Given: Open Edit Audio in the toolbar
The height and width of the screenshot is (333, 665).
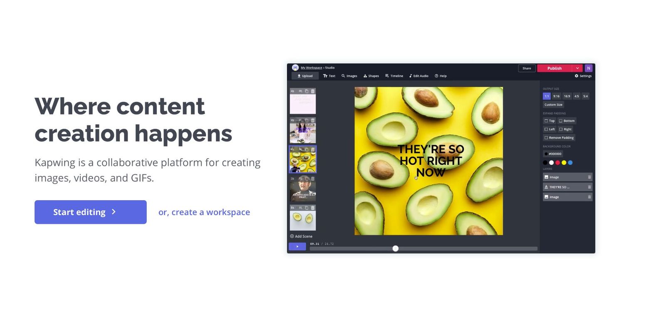Looking at the screenshot, I should tap(419, 76).
